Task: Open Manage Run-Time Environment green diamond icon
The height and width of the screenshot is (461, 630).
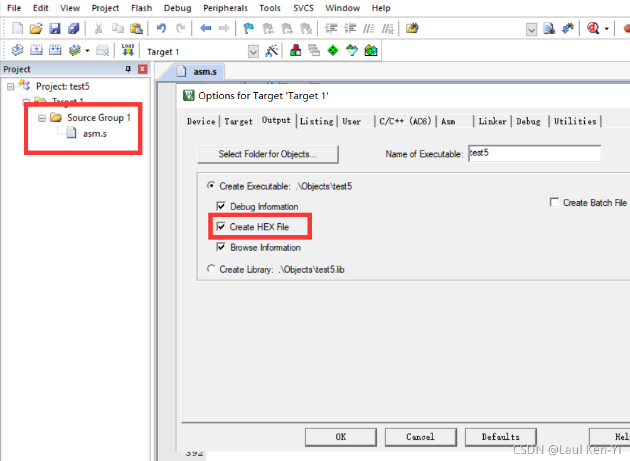Action: 333,51
